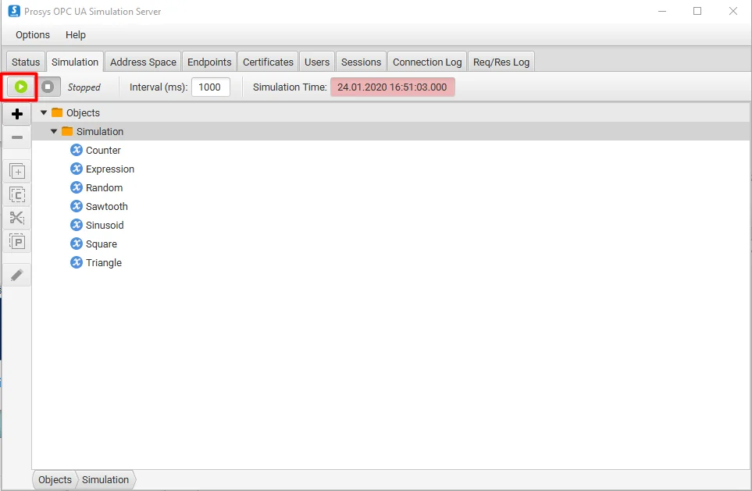Image resolution: width=752 pixels, height=491 pixels.
Task: Select the Simulation tab
Action: pos(75,62)
